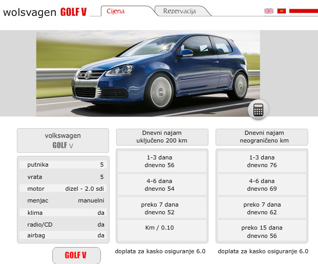Image resolution: width=318 pixels, height=264 pixels.
Task: Click the wolsvagen GOLF V title
Action: [45, 12]
